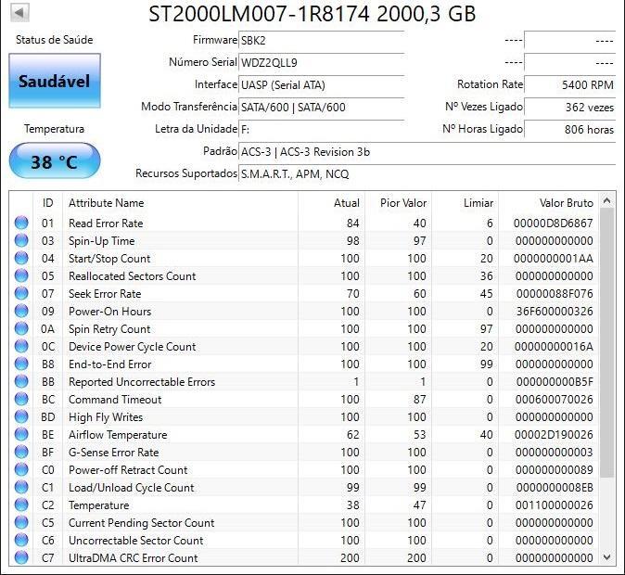The height and width of the screenshot is (575, 625).
Task: Click raw value 000000000B5F
Action: point(555,382)
